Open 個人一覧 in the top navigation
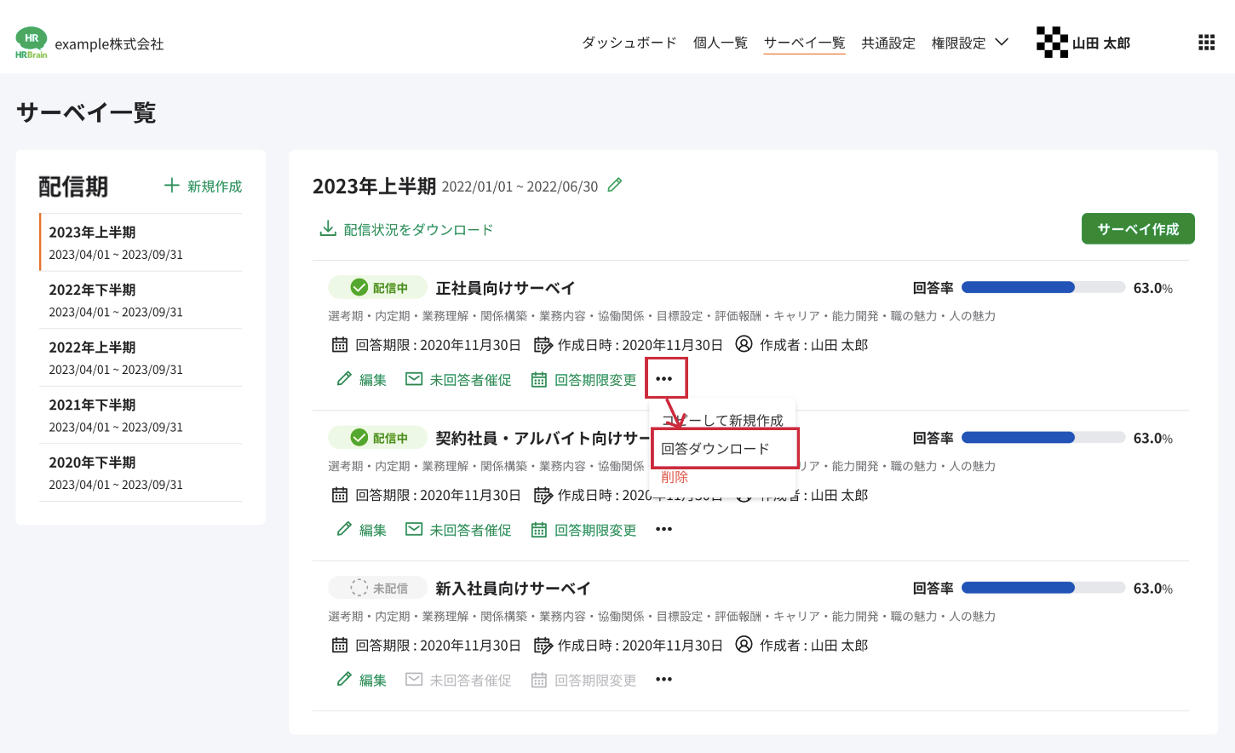Image resolution: width=1235 pixels, height=753 pixels. point(720,43)
